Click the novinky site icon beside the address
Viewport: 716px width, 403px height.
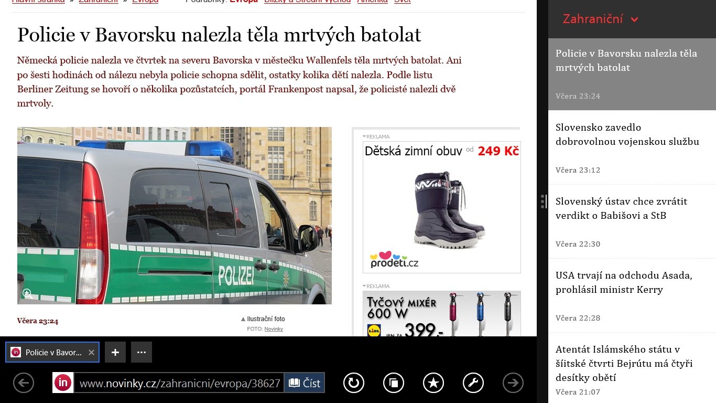63,383
